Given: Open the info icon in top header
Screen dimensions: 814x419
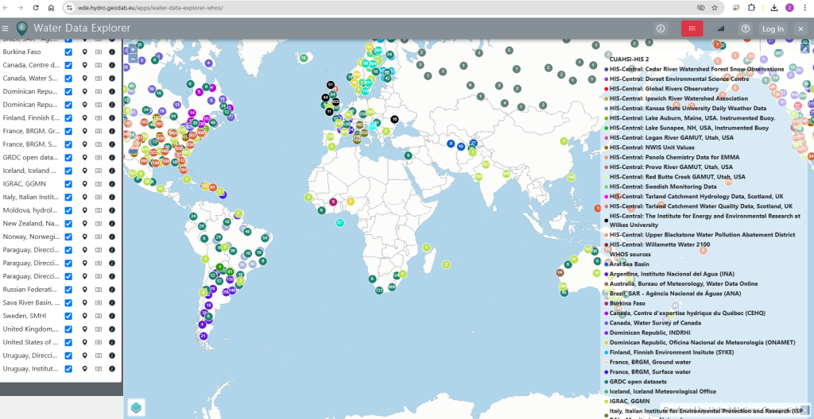Looking at the screenshot, I should pyautogui.click(x=661, y=29).
